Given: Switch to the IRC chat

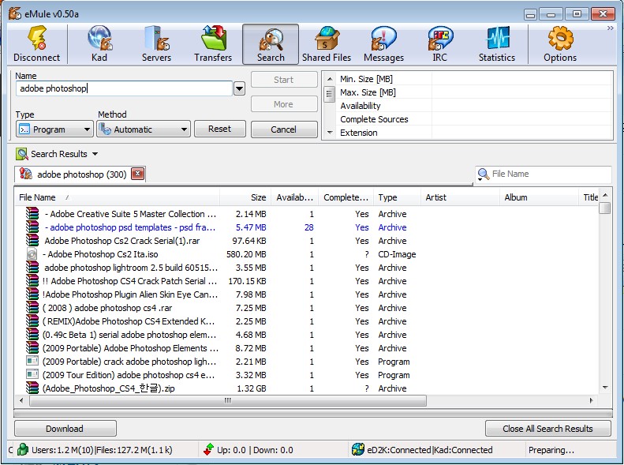Looking at the screenshot, I should click(x=440, y=44).
